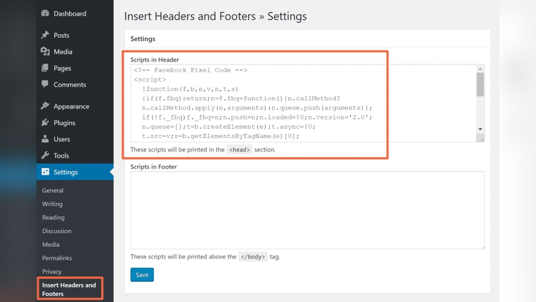Click the Tools wrench icon
Viewport: 536px width, 302px height.
[45, 155]
